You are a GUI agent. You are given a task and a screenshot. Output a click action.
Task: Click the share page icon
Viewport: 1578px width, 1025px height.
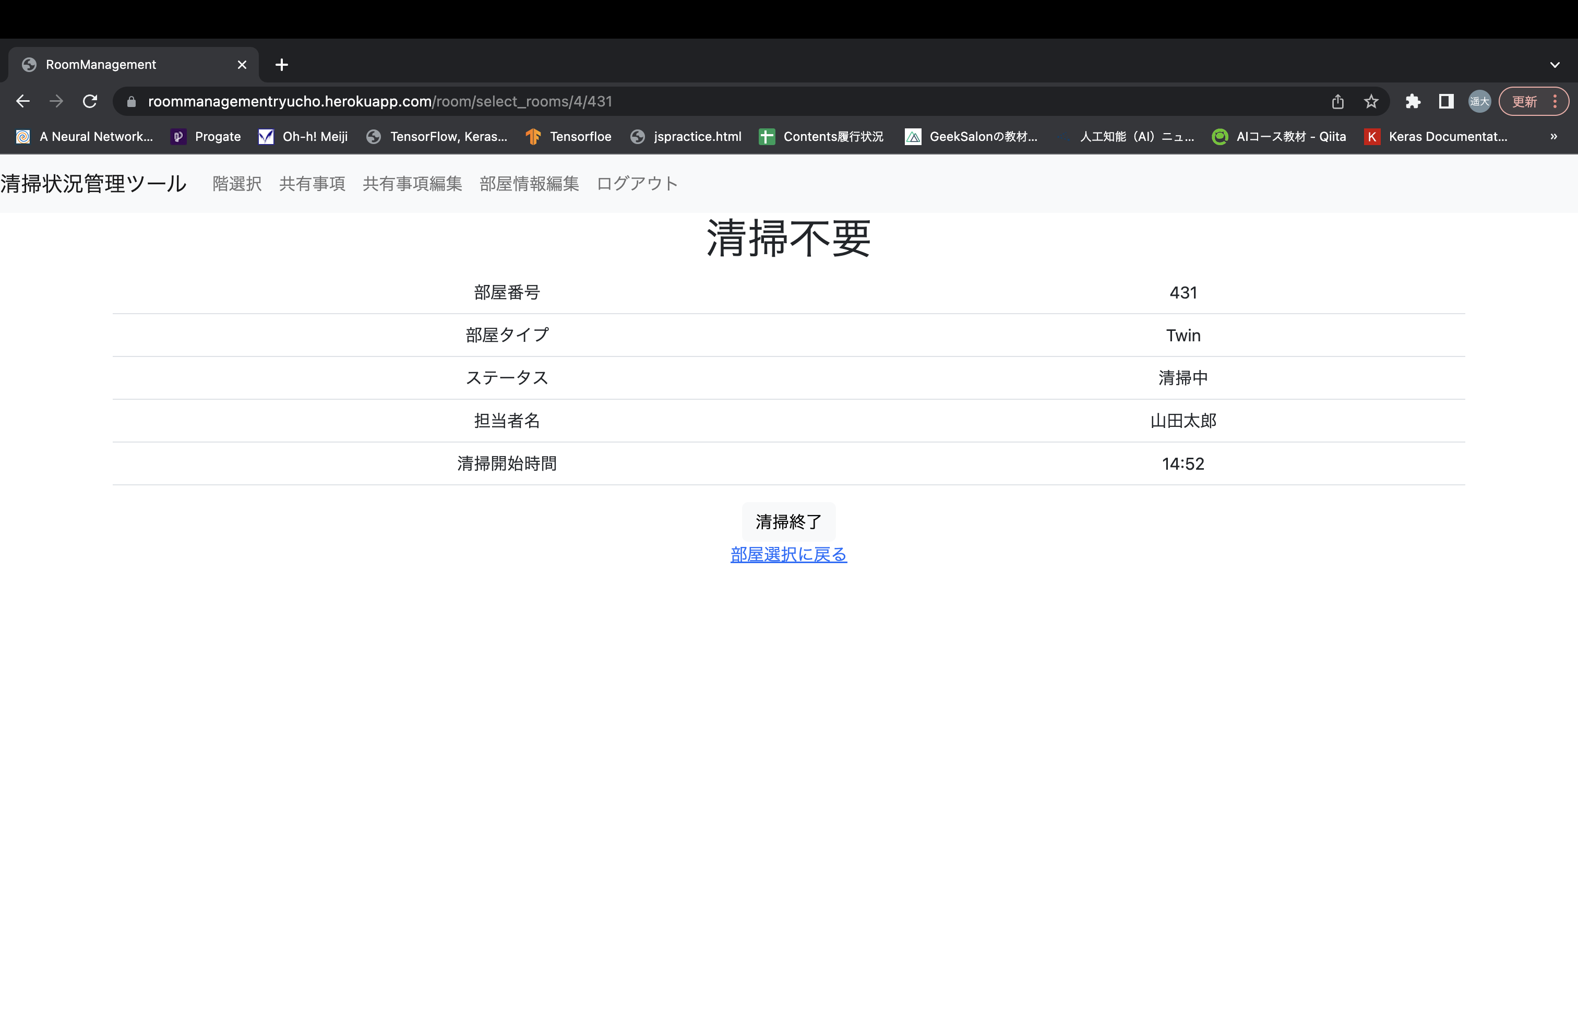(x=1338, y=101)
